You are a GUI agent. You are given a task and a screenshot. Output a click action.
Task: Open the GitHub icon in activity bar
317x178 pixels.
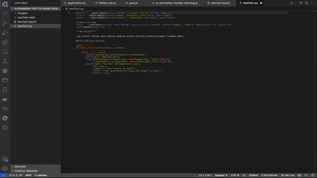tap(5, 71)
